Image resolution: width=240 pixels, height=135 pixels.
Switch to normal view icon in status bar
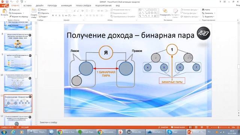190,127
